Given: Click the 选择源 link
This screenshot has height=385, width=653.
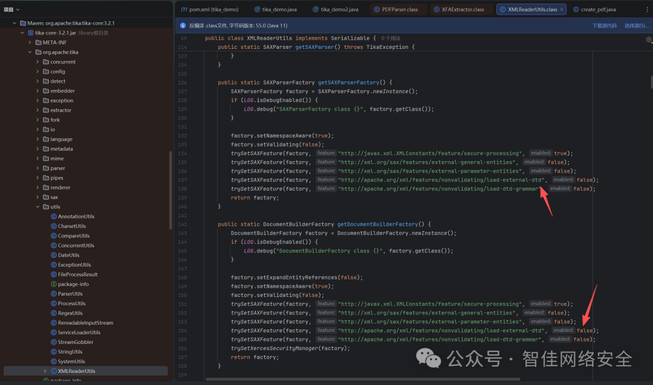Looking at the screenshot, I should point(635,26).
